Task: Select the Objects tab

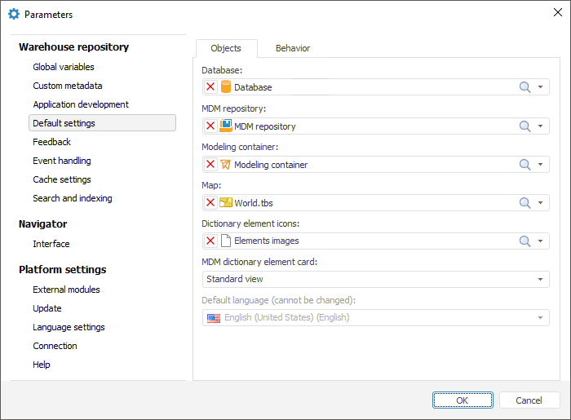Action: click(x=226, y=48)
